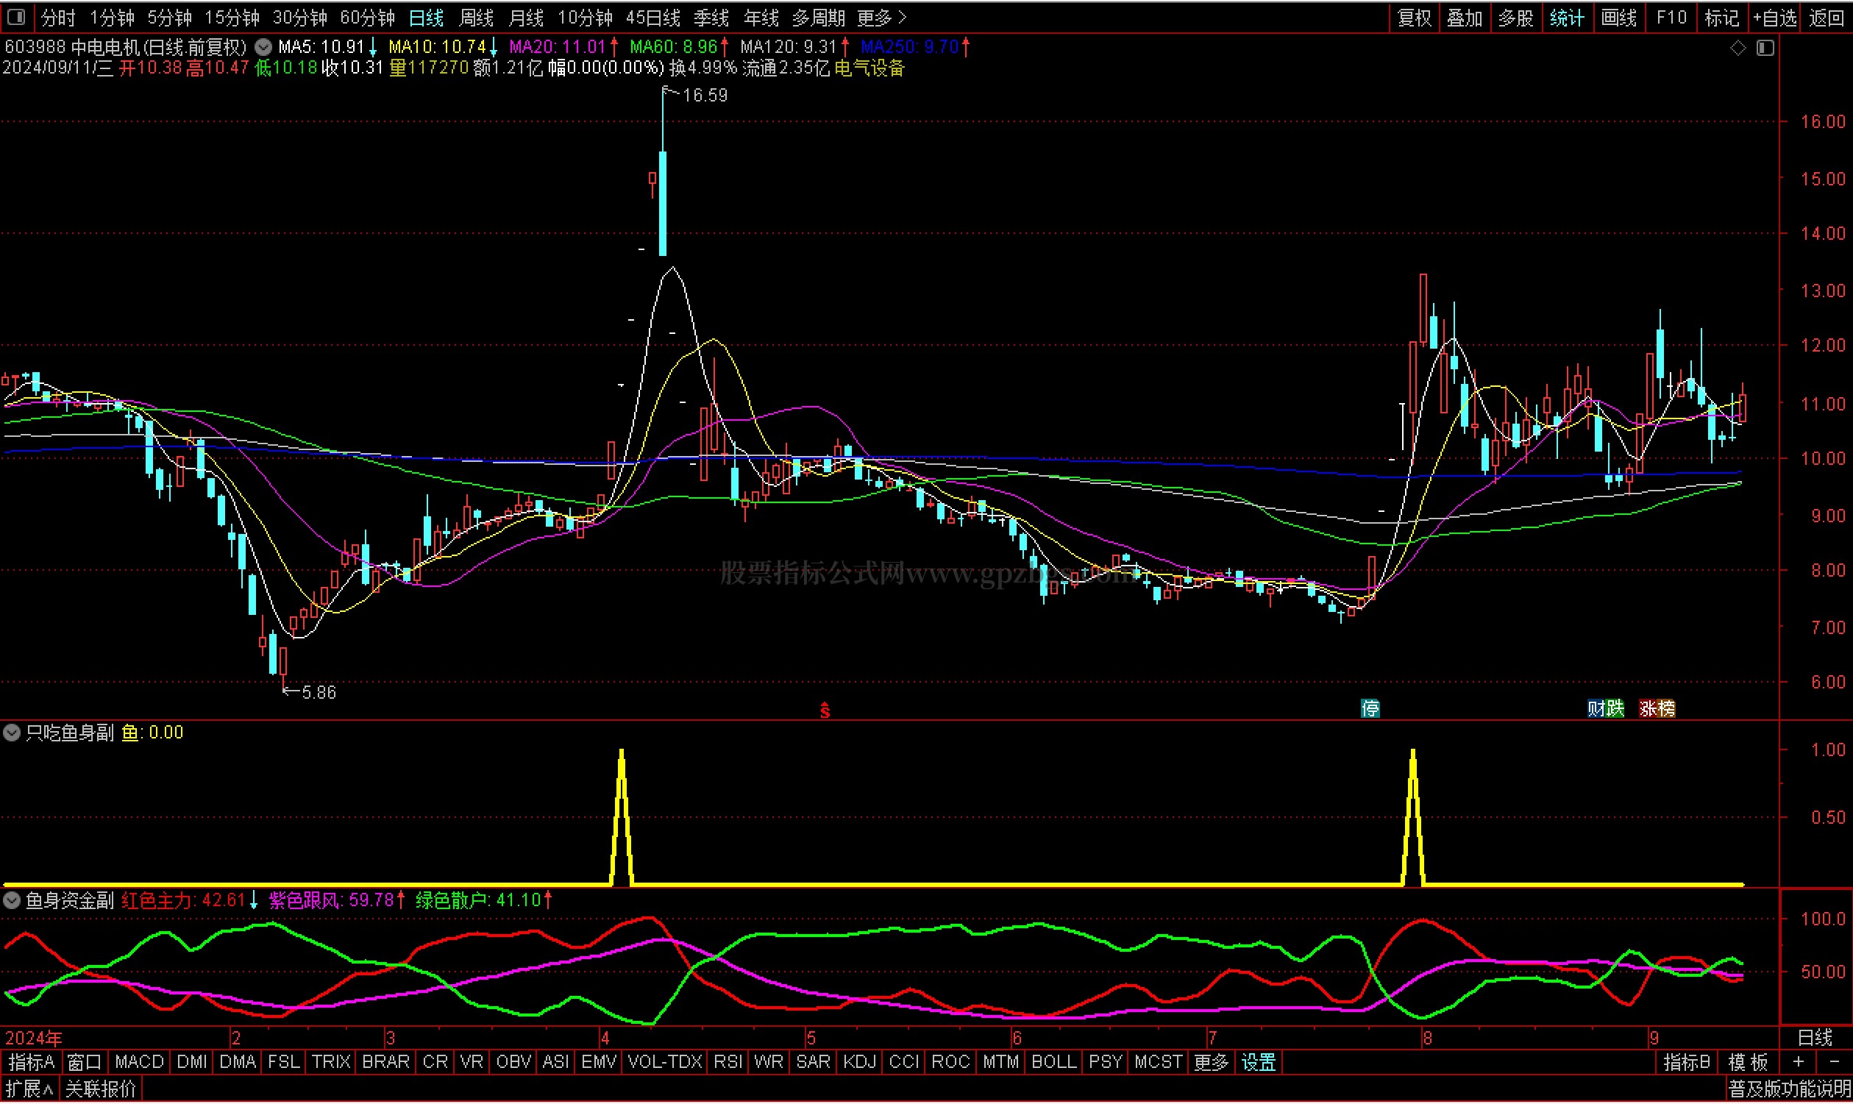The height and width of the screenshot is (1104, 1853).
Task: Select the MACD indicator
Action: pos(140,1064)
